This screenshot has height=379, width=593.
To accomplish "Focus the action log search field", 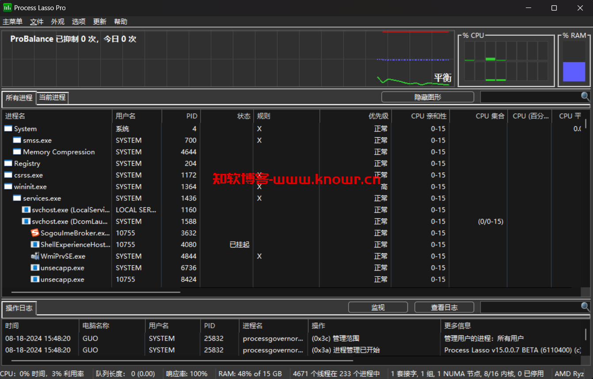I will click(x=530, y=307).
